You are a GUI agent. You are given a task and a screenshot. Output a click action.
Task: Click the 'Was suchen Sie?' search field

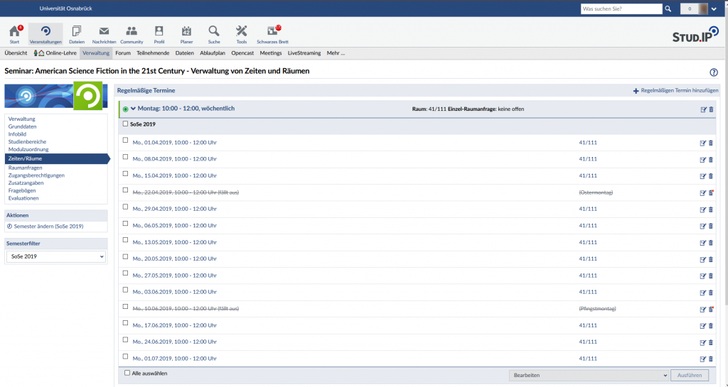point(621,9)
